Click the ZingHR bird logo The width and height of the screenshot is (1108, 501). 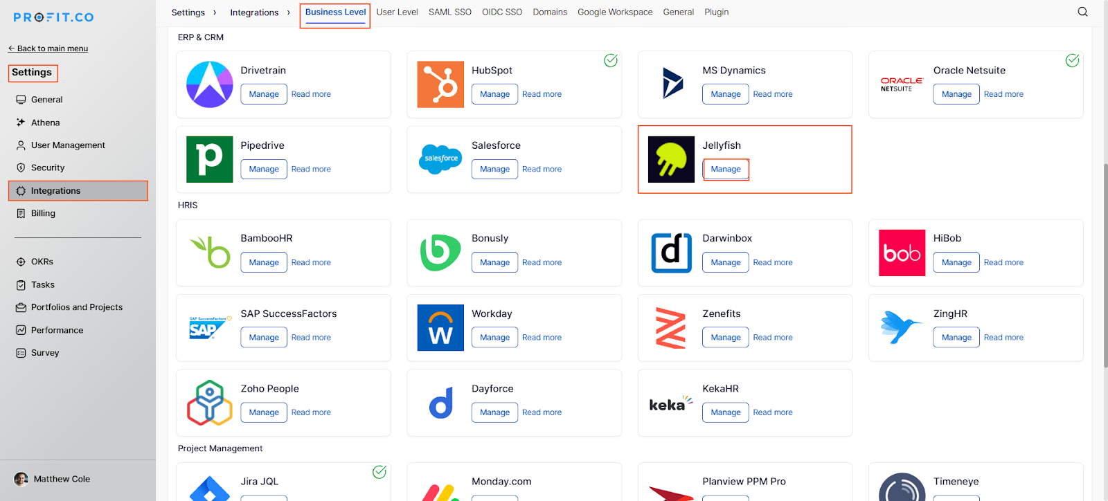pos(901,327)
